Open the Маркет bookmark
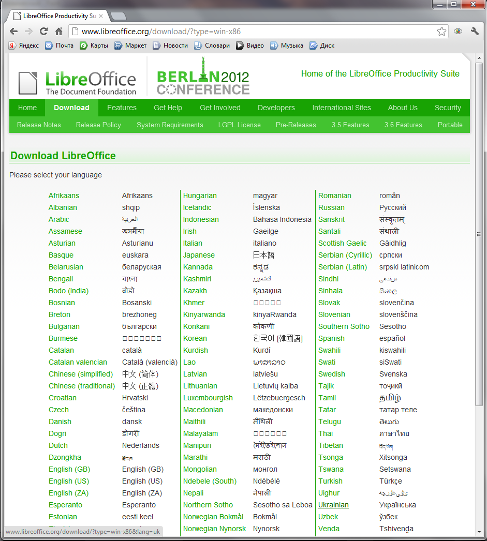 point(130,46)
